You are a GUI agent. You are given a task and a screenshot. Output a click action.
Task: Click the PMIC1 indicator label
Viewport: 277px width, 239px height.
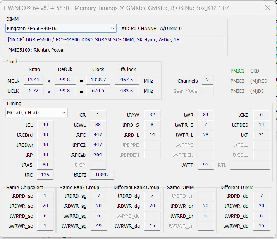pos(237,71)
